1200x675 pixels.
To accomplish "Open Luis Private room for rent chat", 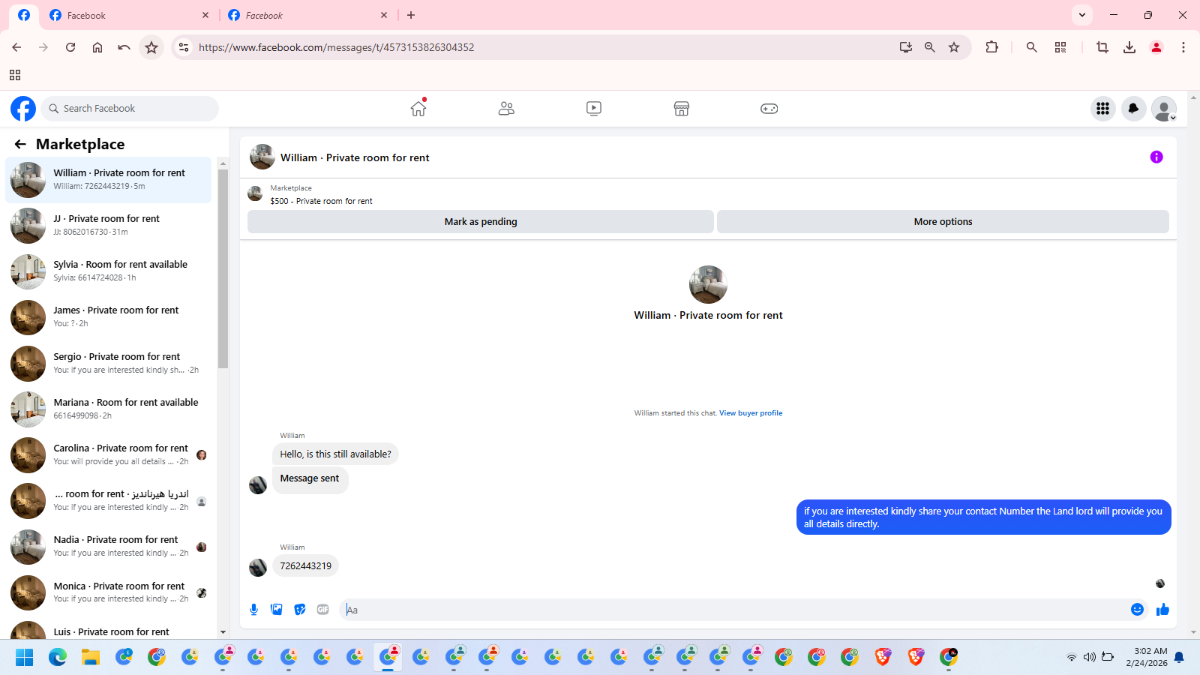I will 109,628.
